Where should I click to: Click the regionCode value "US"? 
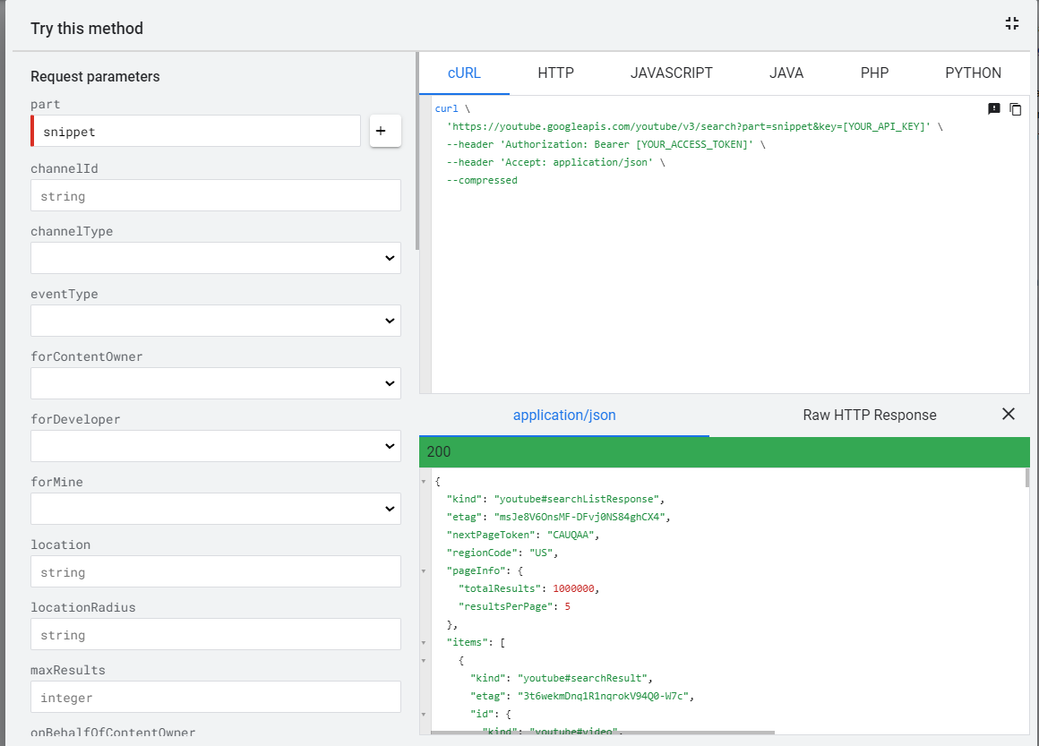541,553
